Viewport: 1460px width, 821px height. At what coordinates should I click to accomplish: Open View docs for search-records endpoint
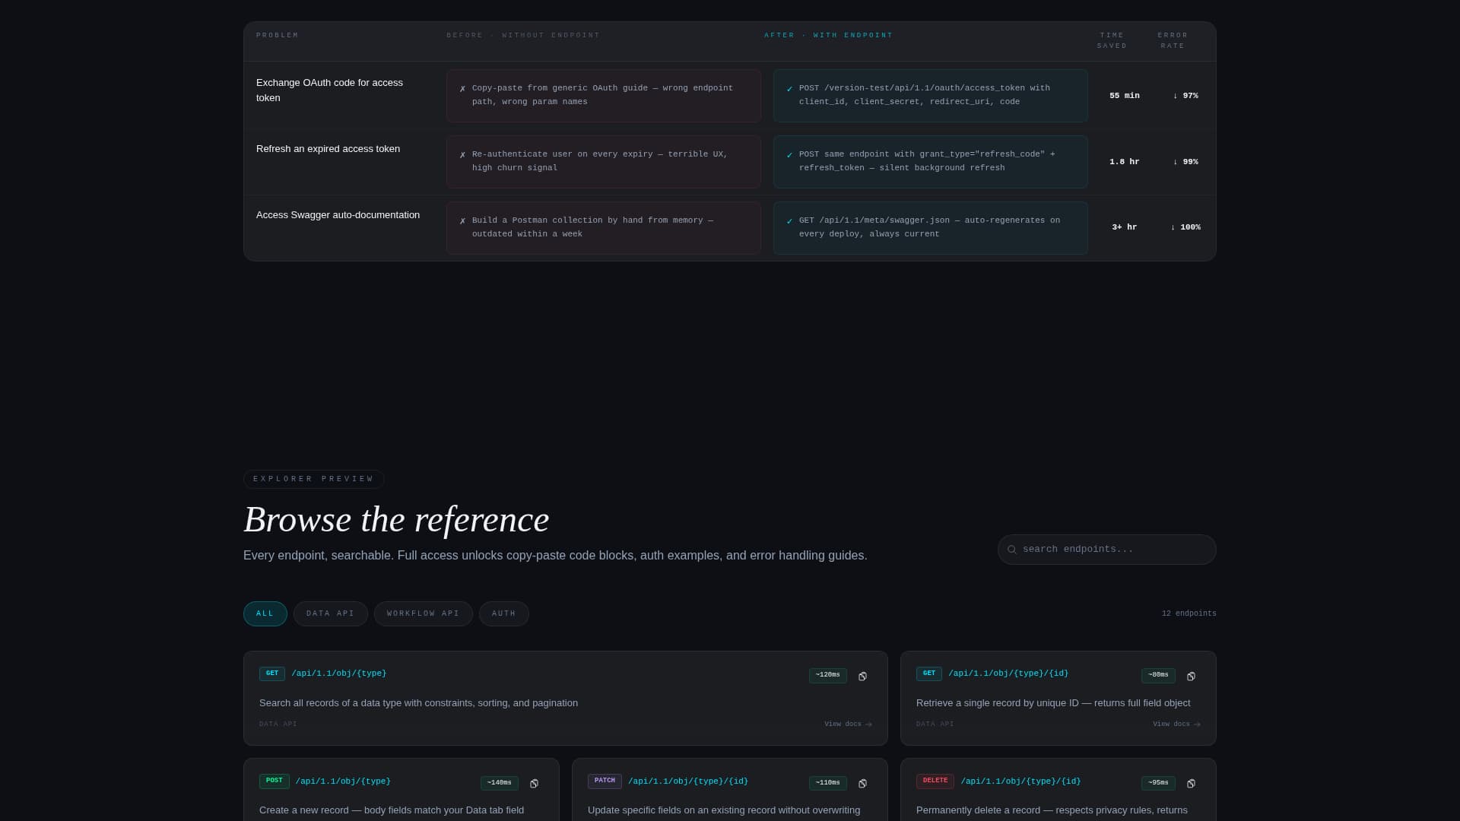point(848,724)
